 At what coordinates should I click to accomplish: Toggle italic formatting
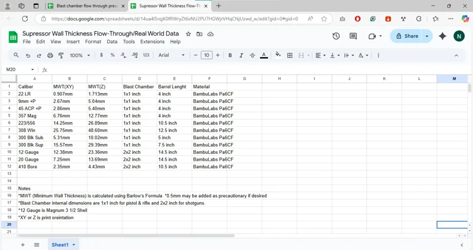click(241, 55)
